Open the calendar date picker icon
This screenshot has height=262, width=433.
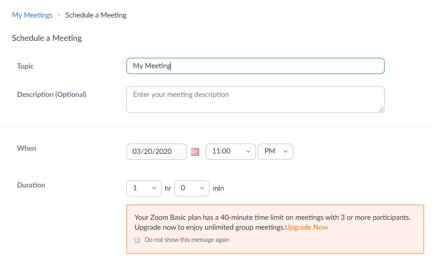pyautogui.click(x=195, y=152)
